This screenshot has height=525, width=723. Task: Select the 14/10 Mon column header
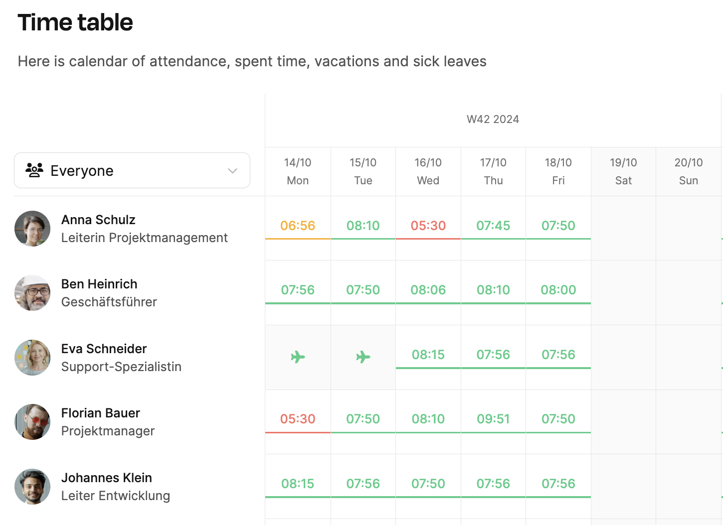click(x=298, y=171)
